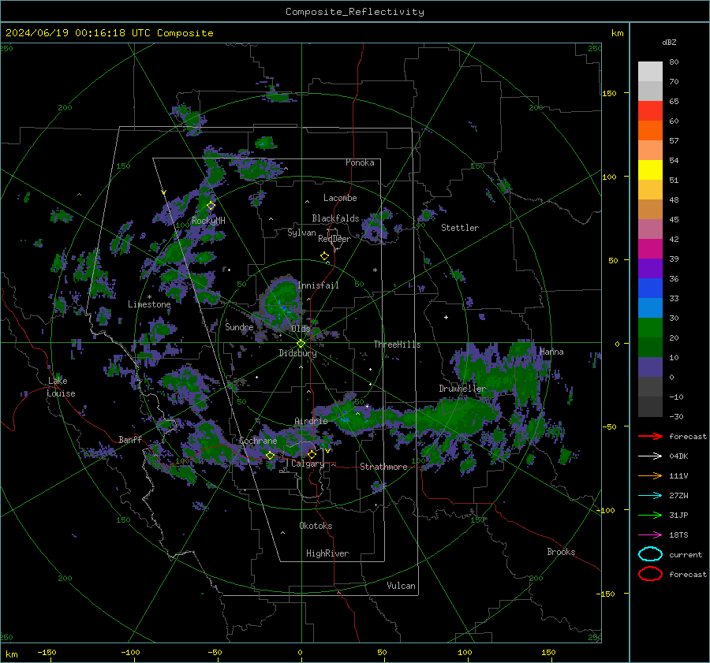Click the Calgary city label
Viewport: 710px width, 663px height.
coord(308,464)
